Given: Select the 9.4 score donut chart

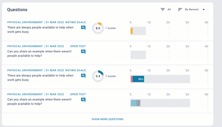Looking at the screenshot, I should point(98,76).
